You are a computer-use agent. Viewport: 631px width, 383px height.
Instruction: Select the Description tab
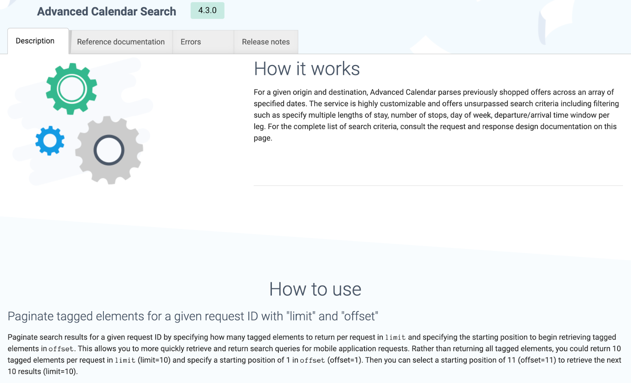[35, 41]
